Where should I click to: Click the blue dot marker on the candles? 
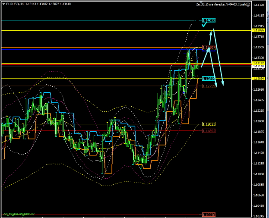tap(184, 92)
